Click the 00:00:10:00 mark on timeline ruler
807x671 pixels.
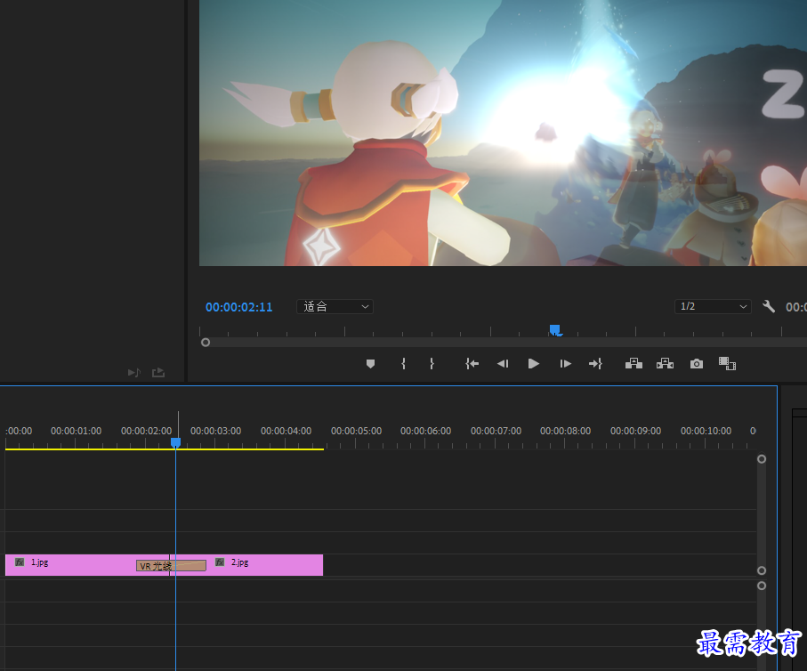click(x=706, y=431)
